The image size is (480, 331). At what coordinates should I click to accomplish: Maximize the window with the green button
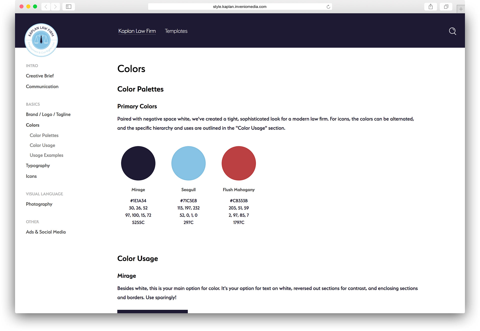tap(35, 7)
